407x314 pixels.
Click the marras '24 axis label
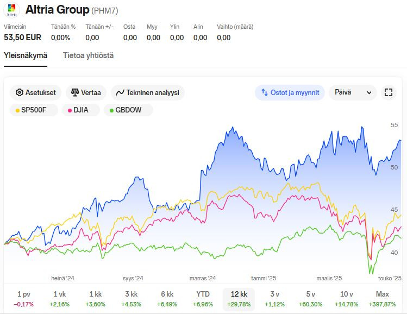(x=203, y=279)
